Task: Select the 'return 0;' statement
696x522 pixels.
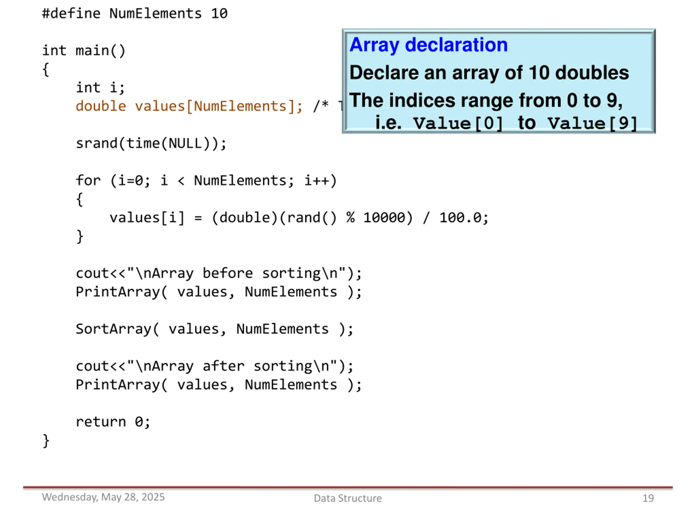Action: 113,422
